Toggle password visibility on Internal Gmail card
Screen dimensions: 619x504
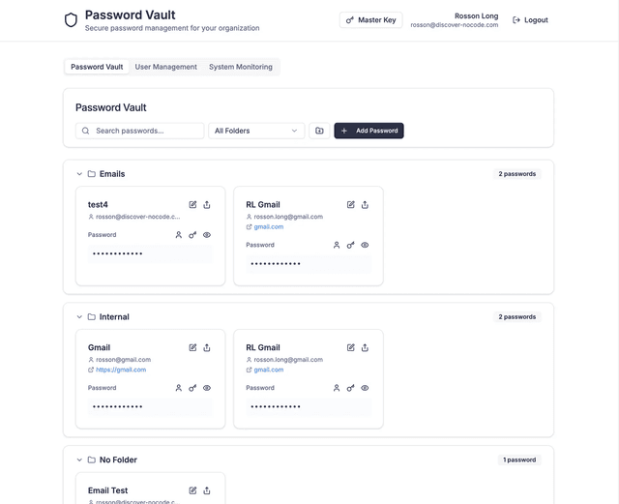click(x=207, y=388)
